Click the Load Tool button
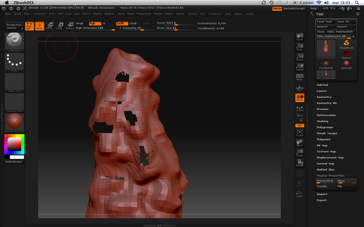The height and width of the screenshot is (227, 364). (326, 22)
